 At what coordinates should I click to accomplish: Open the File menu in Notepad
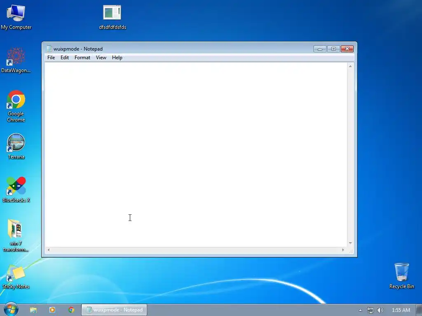tap(51, 58)
